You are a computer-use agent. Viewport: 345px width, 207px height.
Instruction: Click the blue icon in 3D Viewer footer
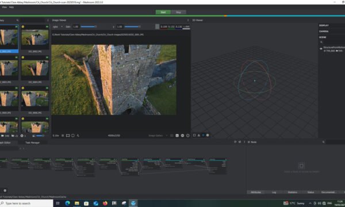[x=203, y=135]
